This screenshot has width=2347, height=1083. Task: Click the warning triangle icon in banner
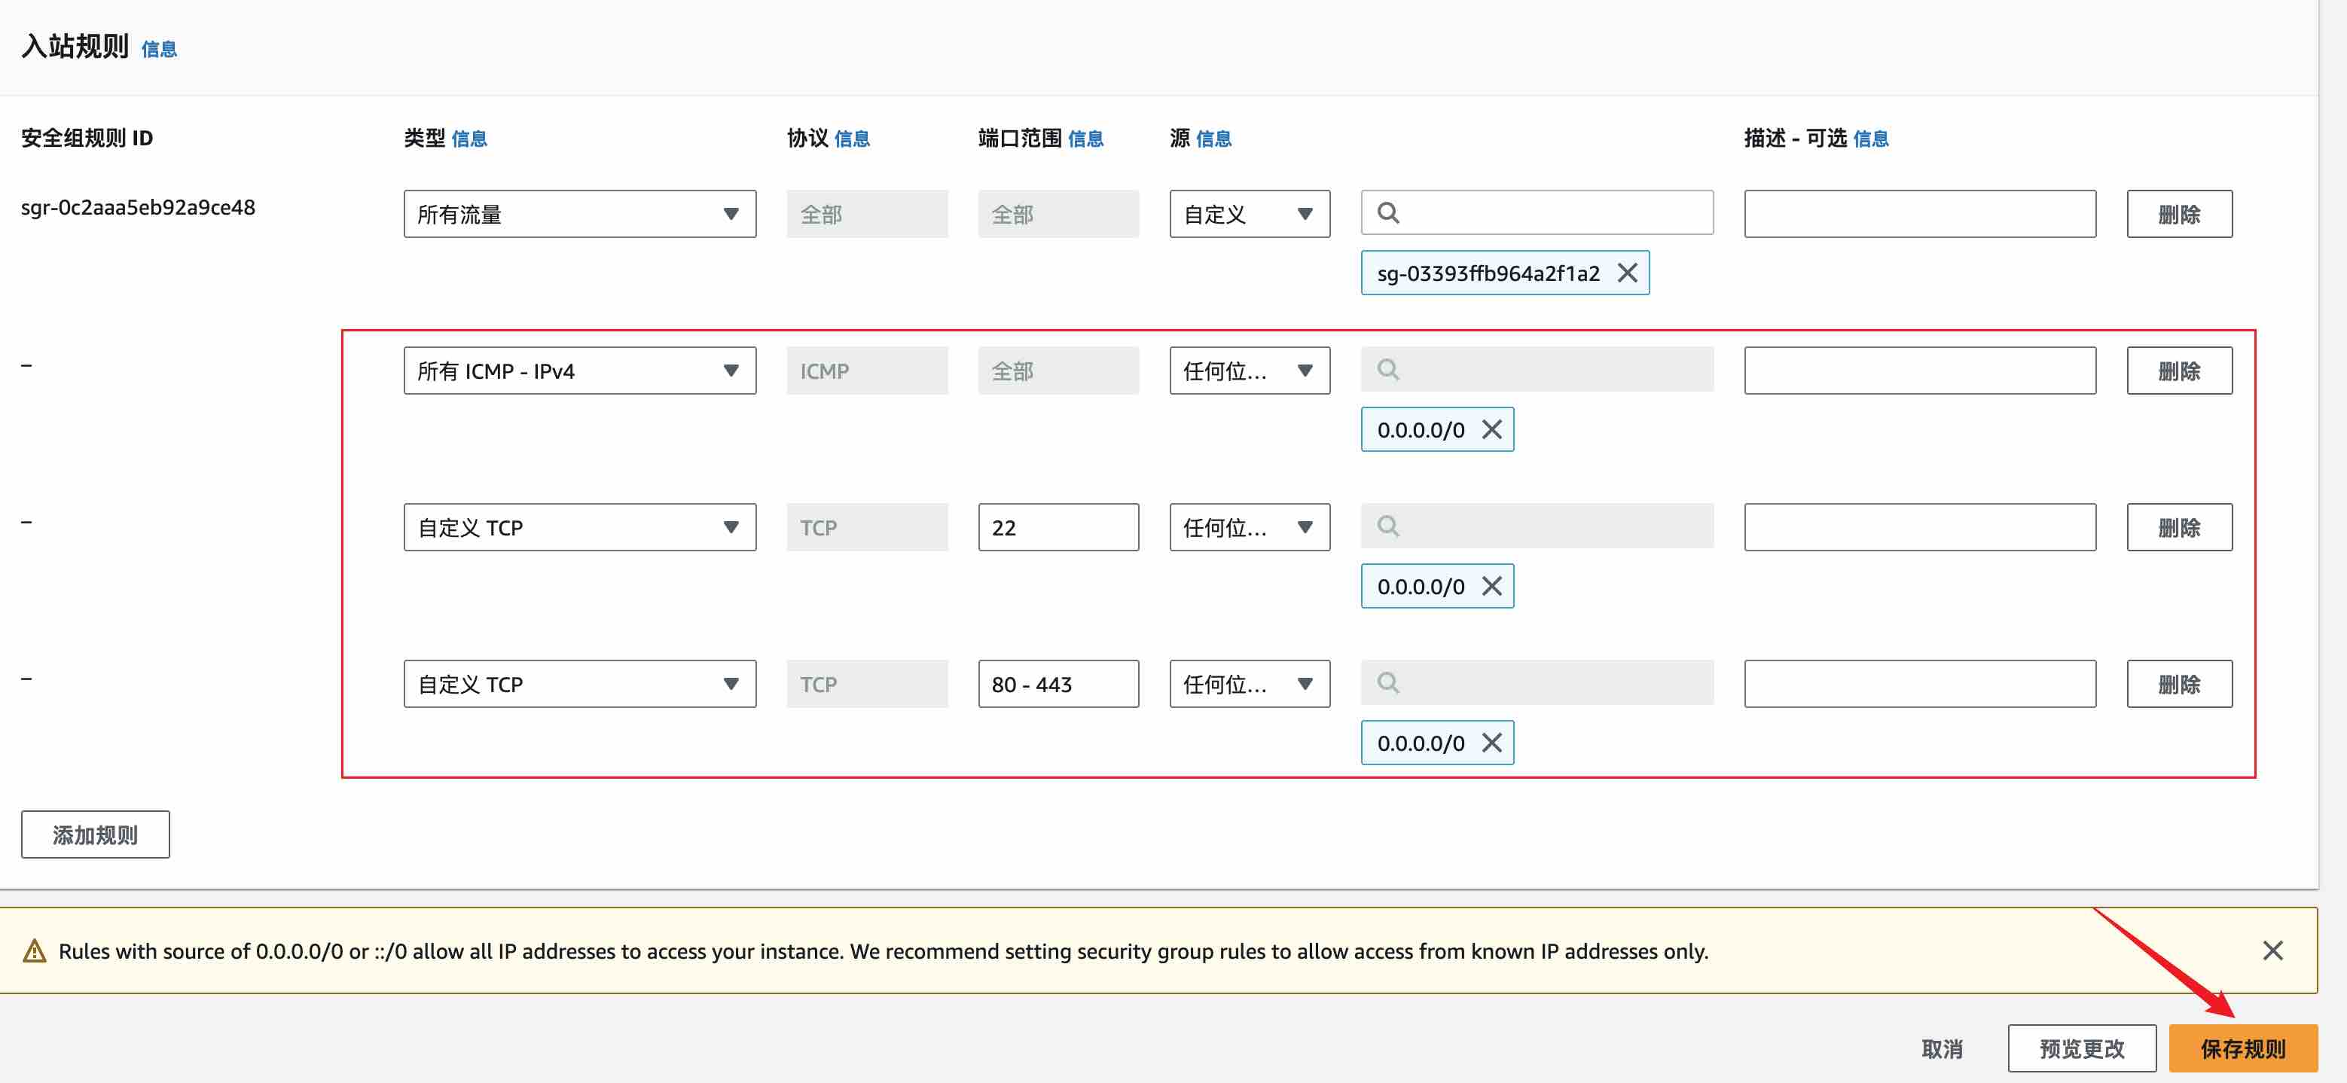click(35, 951)
